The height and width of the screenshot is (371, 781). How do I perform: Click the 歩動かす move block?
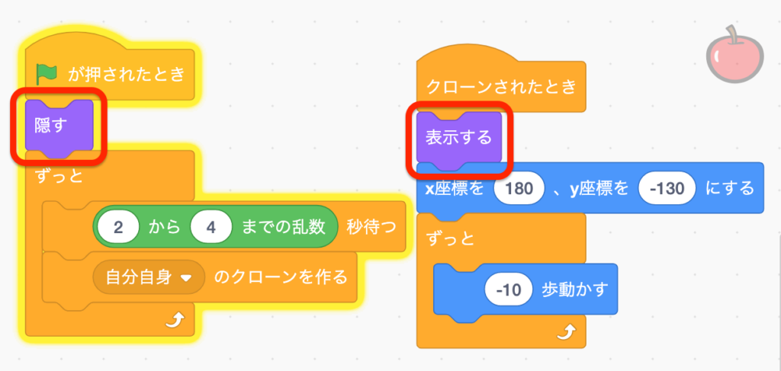coord(574,289)
